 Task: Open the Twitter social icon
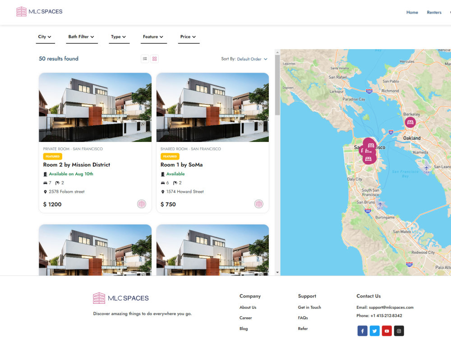tap(374, 331)
